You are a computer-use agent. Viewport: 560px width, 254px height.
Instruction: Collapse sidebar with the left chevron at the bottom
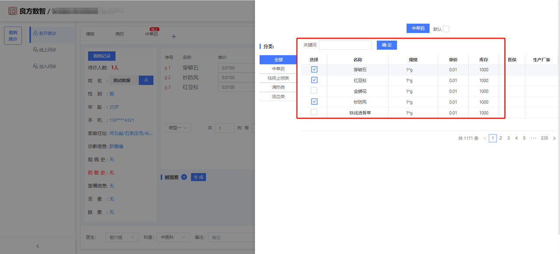tap(38, 246)
